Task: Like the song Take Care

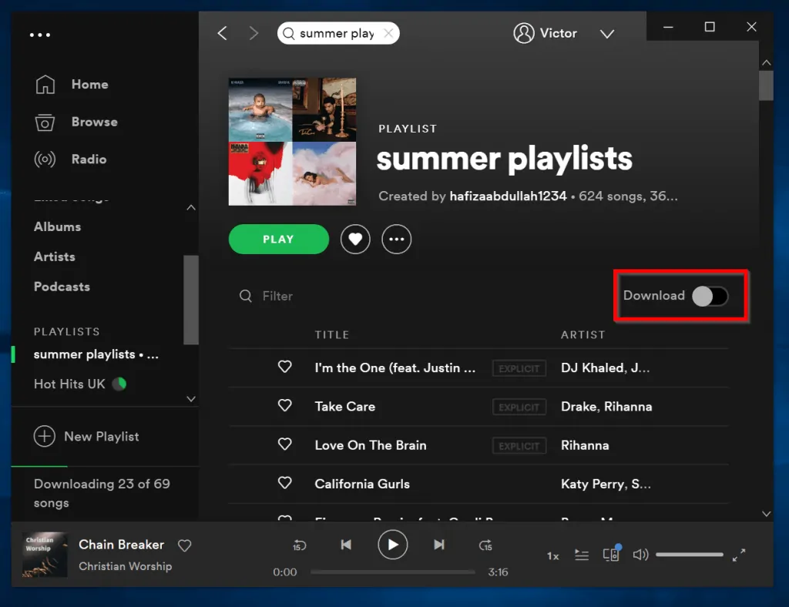Action: (x=285, y=407)
